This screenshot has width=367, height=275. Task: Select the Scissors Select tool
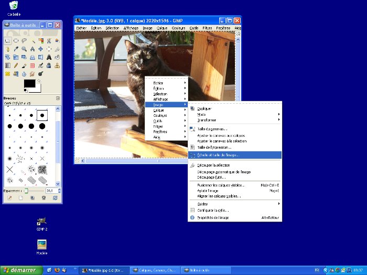pos(49,41)
